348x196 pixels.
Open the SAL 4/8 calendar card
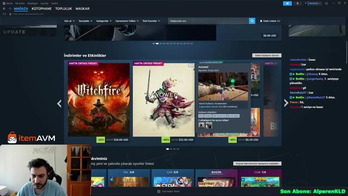[x=129, y=178]
